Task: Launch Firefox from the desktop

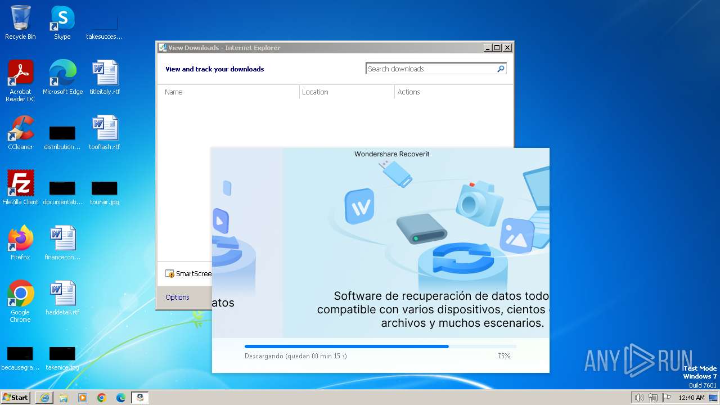Action: [x=20, y=242]
